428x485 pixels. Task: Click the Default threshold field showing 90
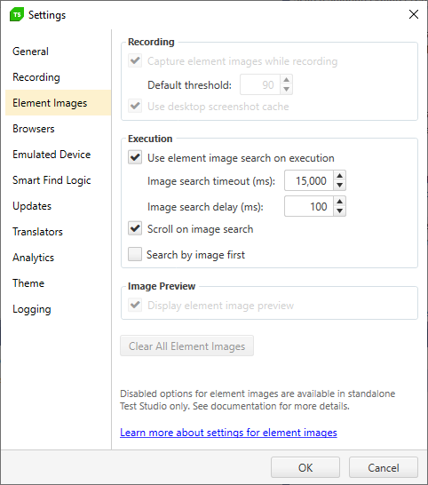tap(260, 84)
